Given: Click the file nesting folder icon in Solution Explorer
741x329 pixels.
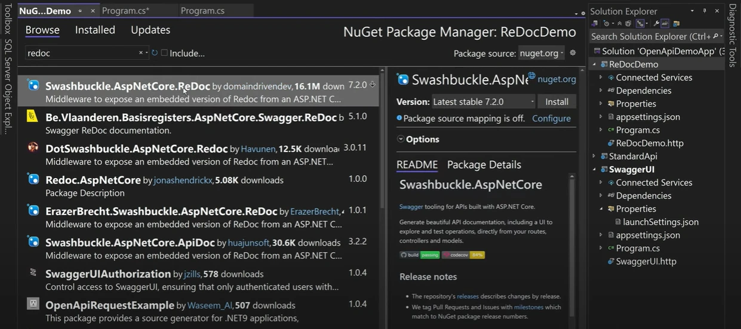Looking at the screenshot, I should 676,24.
